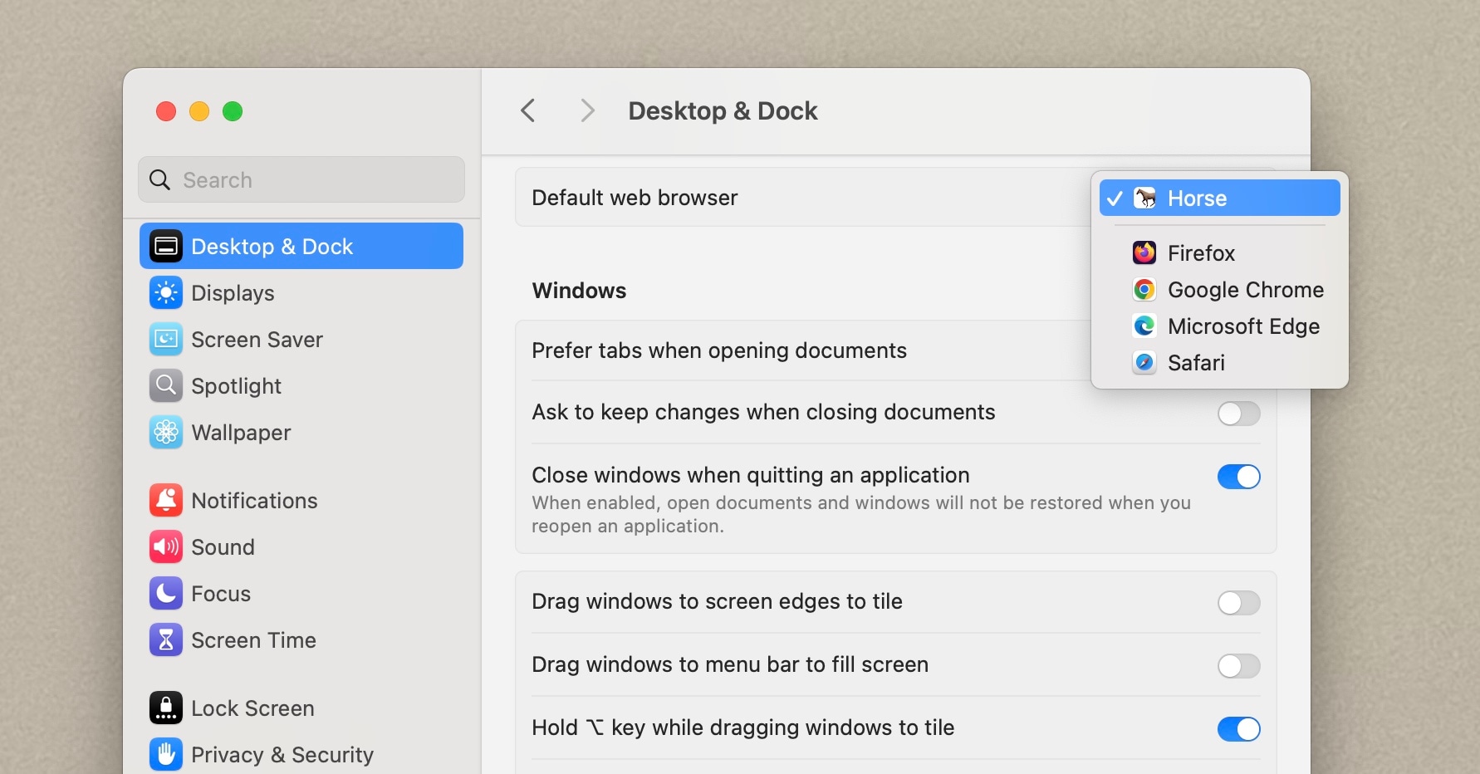
Task: Open the default web browser dropdown
Action: pyautogui.click(x=1218, y=198)
